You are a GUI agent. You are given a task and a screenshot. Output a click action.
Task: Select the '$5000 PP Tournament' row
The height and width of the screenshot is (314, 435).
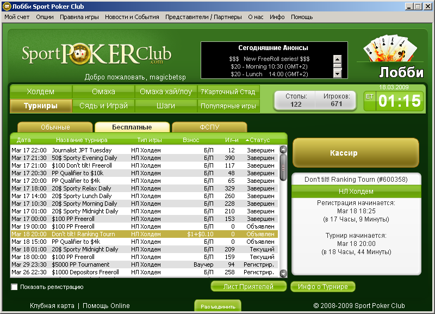[x=144, y=264]
